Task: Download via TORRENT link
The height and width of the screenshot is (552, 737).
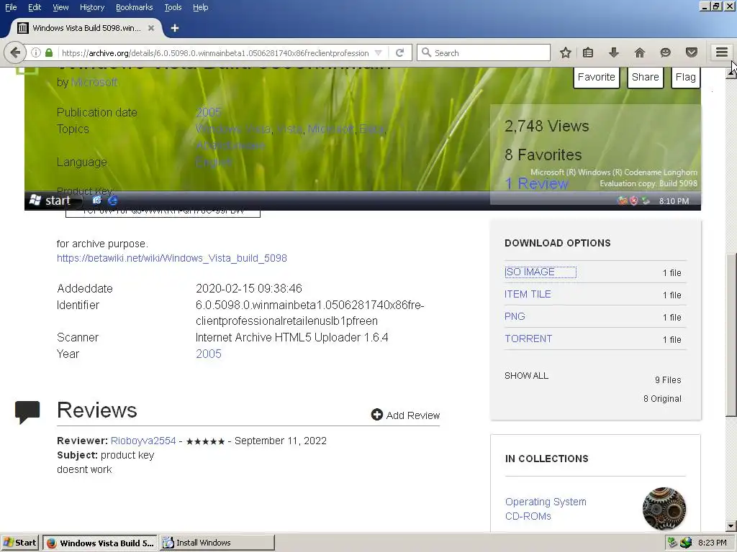Action: pos(528,339)
